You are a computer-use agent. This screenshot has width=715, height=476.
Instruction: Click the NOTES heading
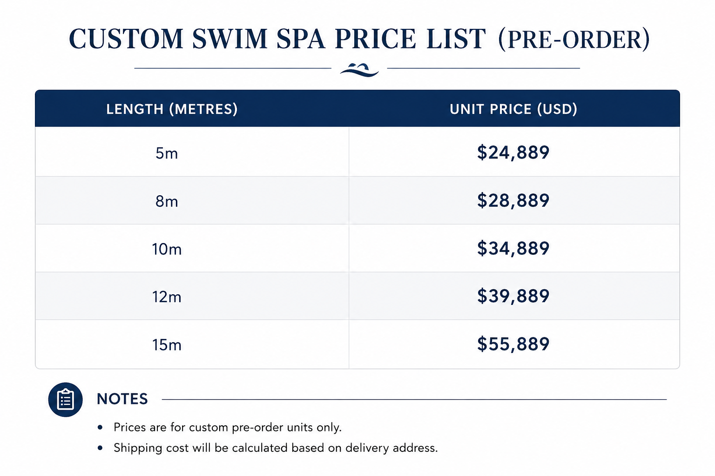[122, 399]
